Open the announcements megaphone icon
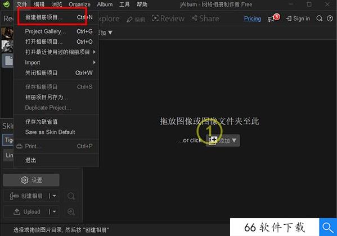The image size is (337, 236). tap(273, 18)
